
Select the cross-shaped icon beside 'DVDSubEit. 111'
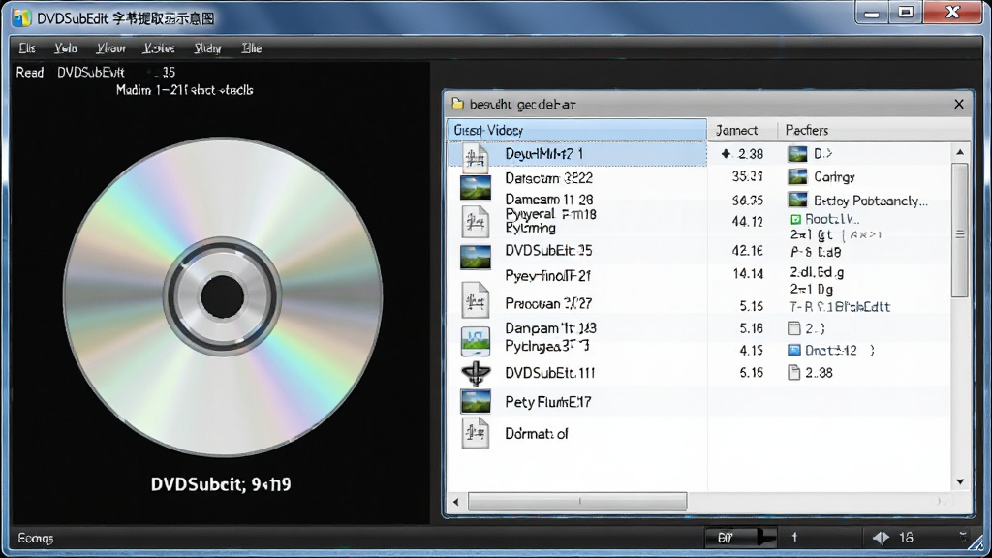click(x=476, y=373)
